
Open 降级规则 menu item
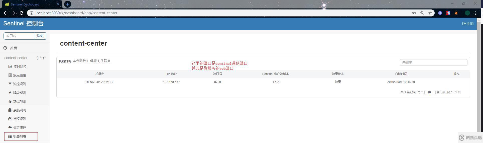click(x=20, y=93)
